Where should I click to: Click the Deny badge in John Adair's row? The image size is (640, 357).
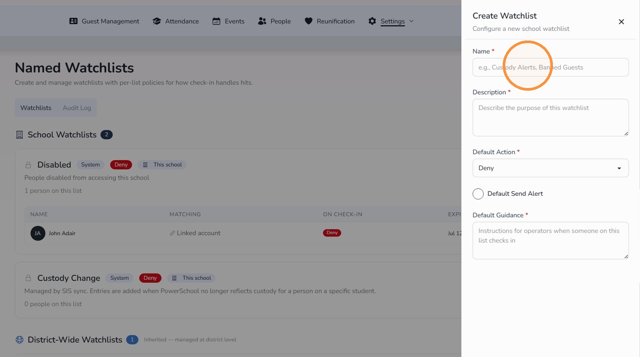(x=332, y=233)
